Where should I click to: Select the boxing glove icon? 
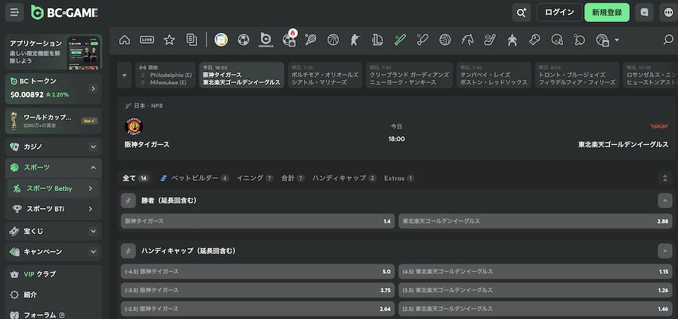(534, 40)
